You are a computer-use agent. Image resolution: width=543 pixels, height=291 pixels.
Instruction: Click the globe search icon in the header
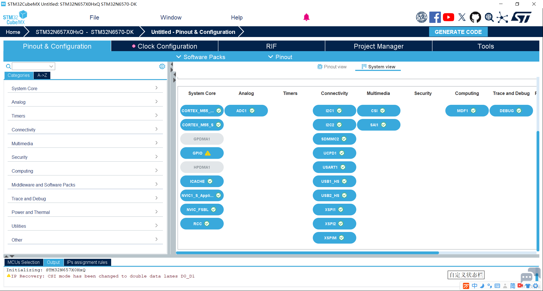click(x=489, y=17)
